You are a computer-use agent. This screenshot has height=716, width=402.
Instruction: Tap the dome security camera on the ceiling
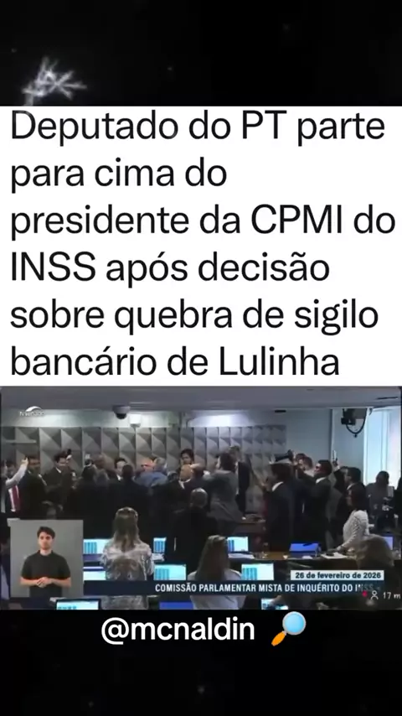[121, 412]
